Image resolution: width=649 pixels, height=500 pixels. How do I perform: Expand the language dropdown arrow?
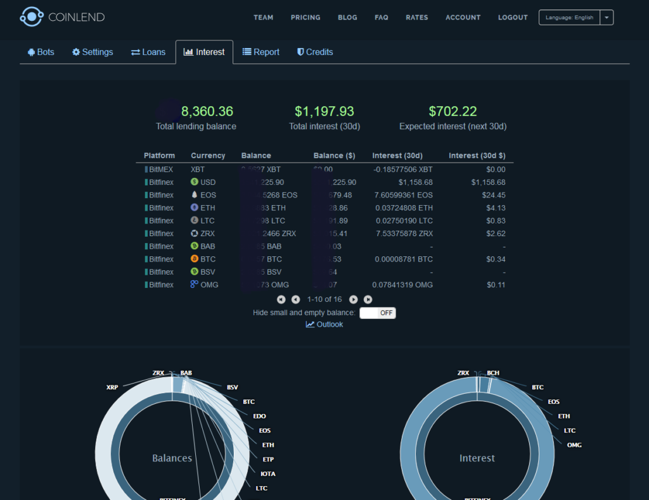607,17
